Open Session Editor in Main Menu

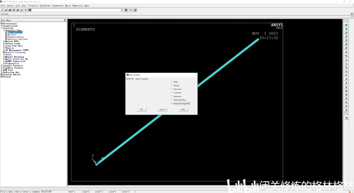(12, 74)
